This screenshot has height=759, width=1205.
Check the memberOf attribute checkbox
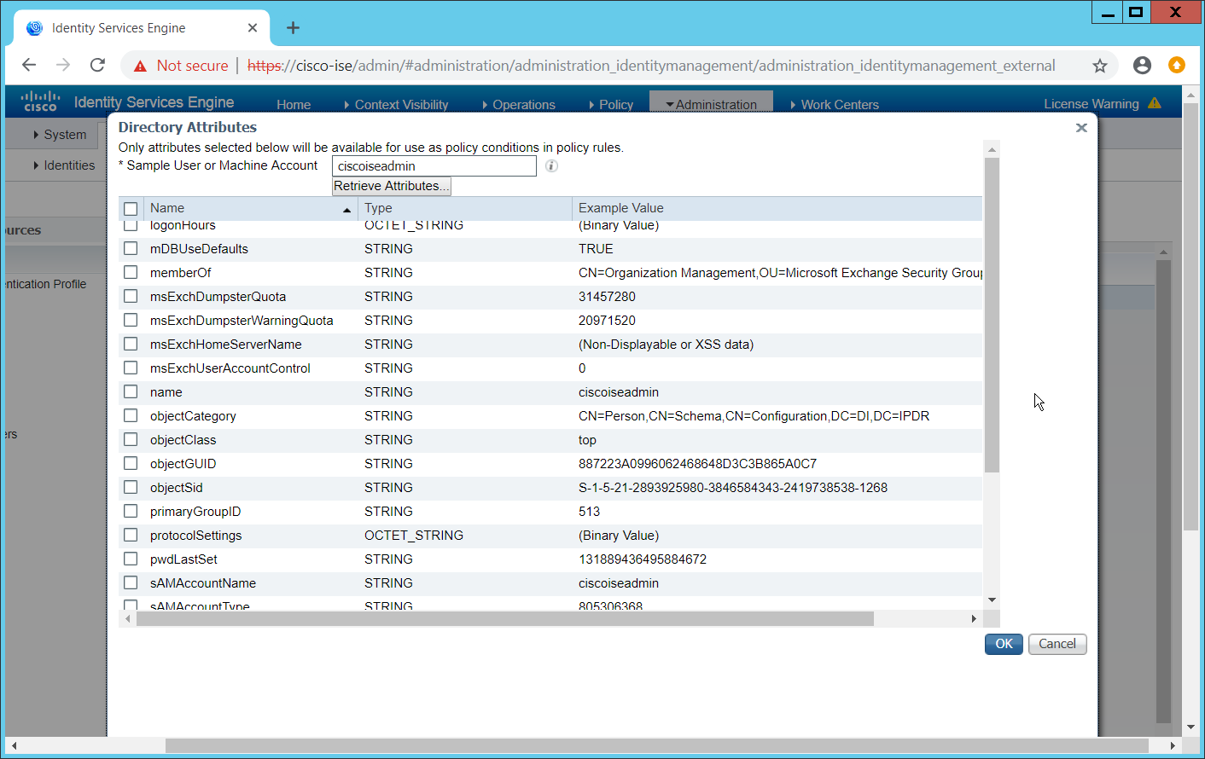(x=131, y=273)
